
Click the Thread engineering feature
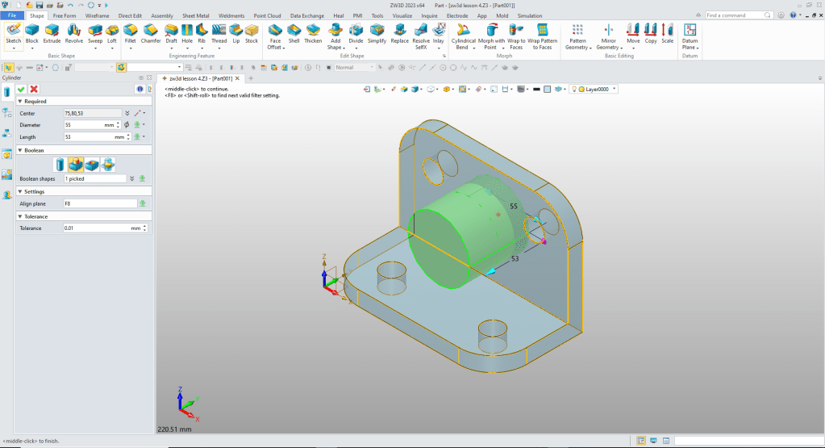click(x=219, y=32)
